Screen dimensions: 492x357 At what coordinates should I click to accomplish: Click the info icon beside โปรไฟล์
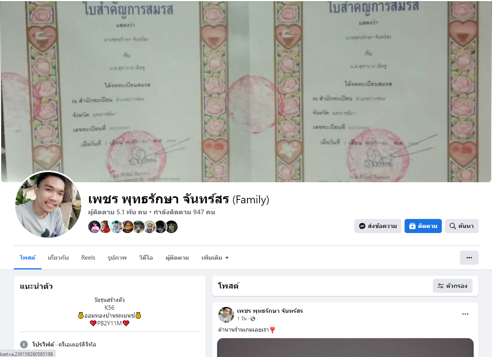(24, 344)
